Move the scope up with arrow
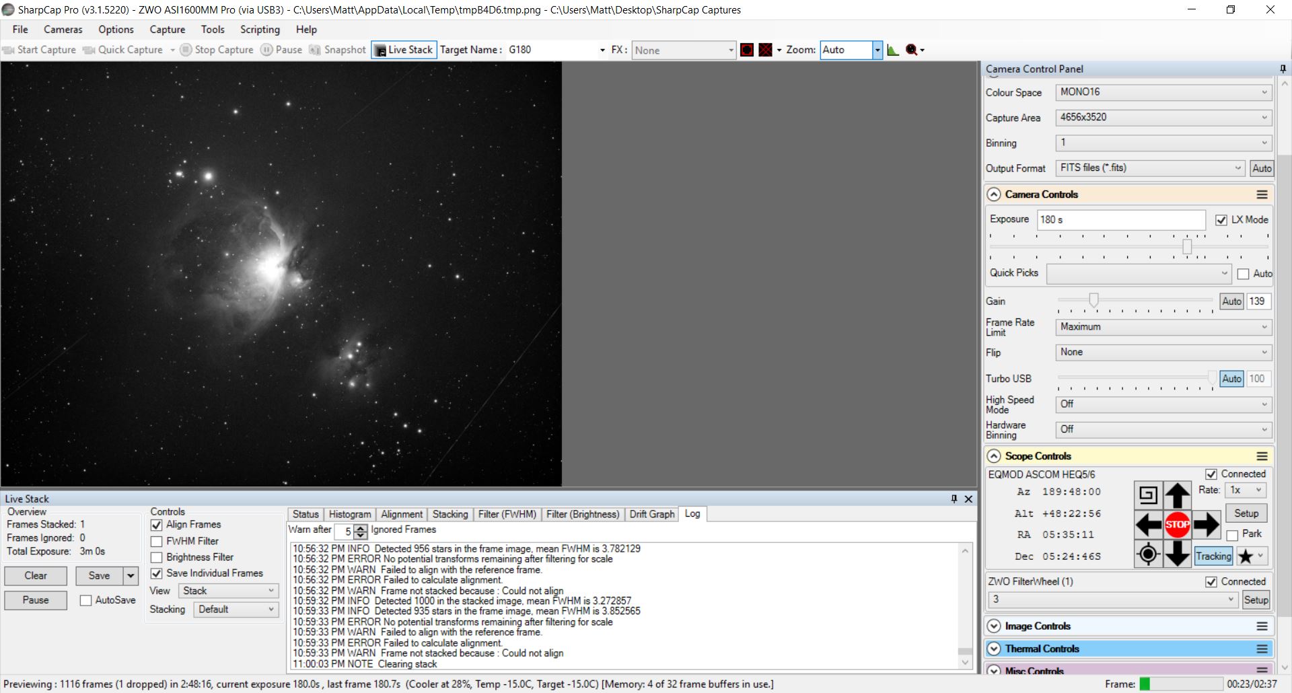The image size is (1292, 693). coord(1177,495)
